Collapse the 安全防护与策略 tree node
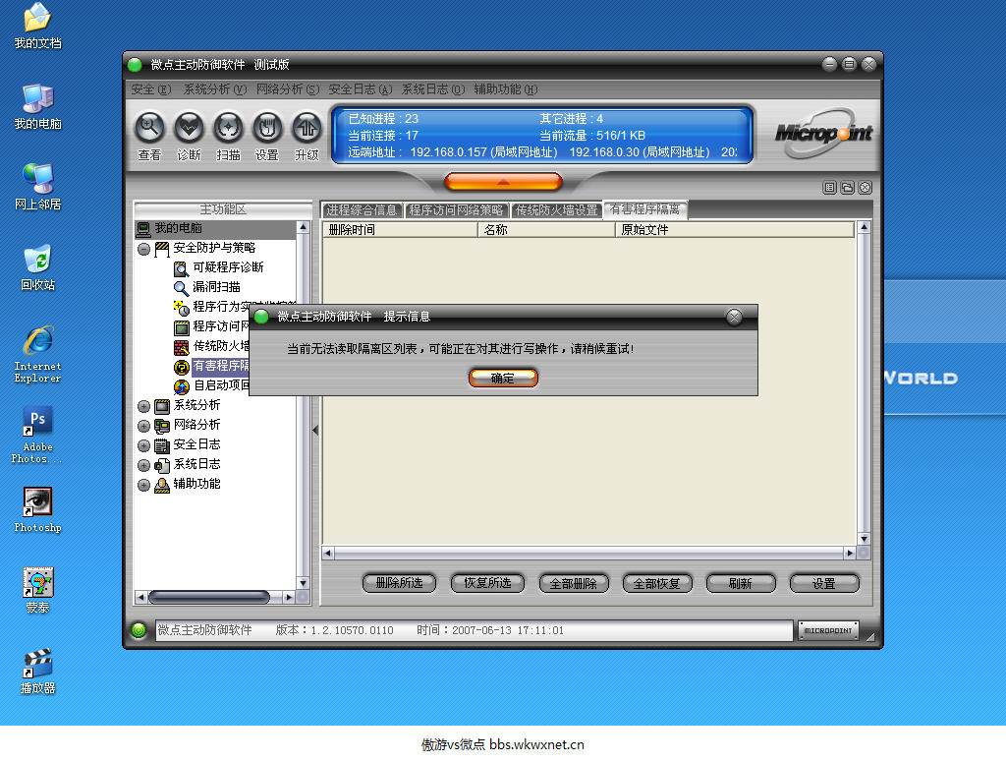Viewport: 1006px width, 763px height. click(143, 249)
